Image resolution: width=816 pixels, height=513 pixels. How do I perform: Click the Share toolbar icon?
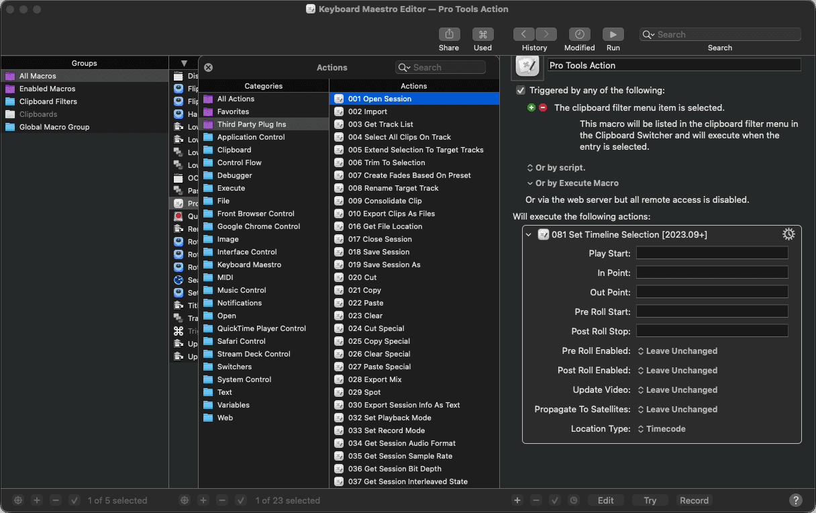click(x=449, y=34)
